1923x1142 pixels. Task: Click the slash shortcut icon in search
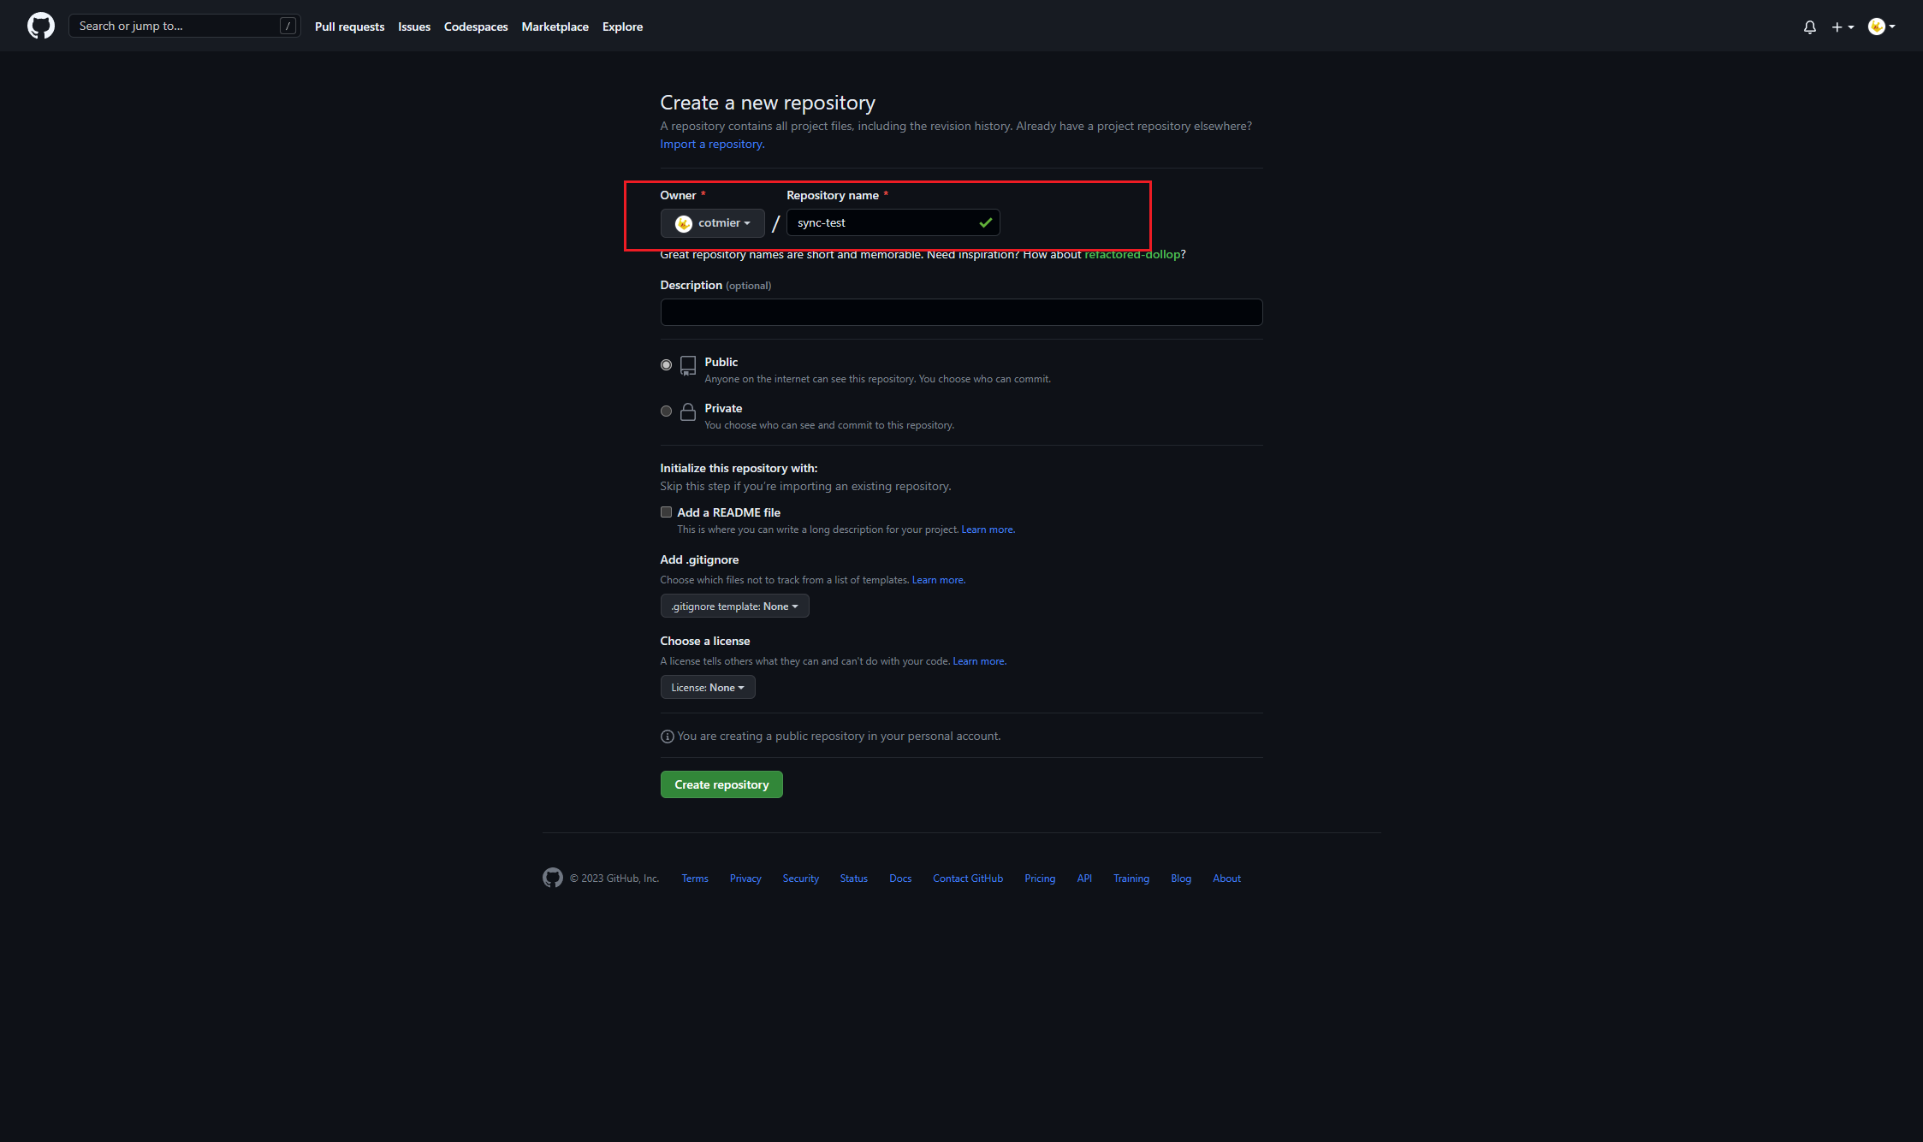(x=288, y=26)
